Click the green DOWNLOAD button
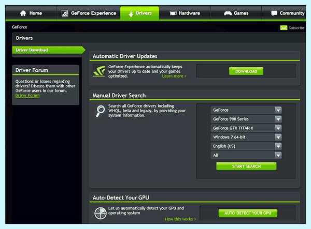The image size is (311, 229). [x=246, y=71]
